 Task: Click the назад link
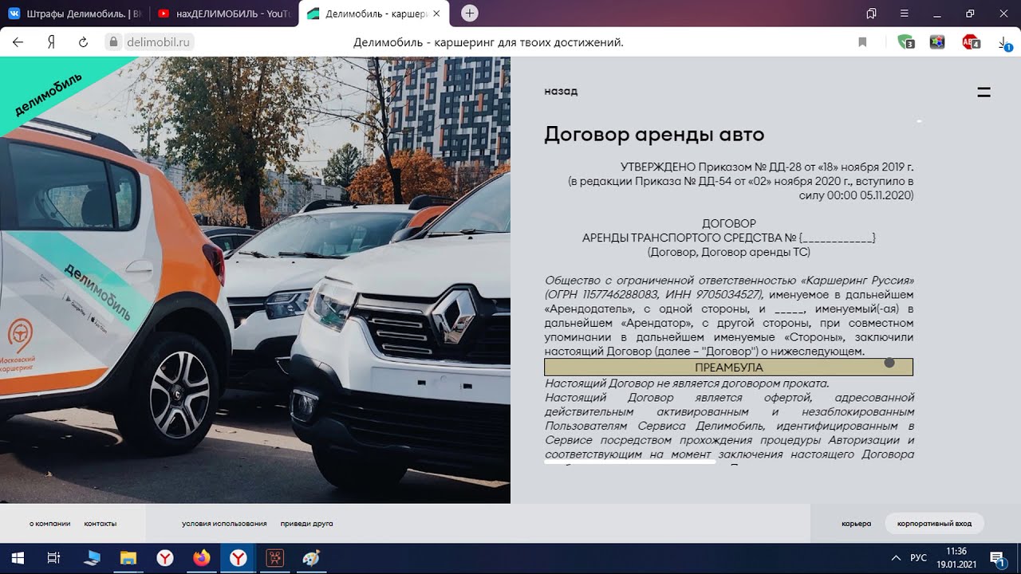561,91
